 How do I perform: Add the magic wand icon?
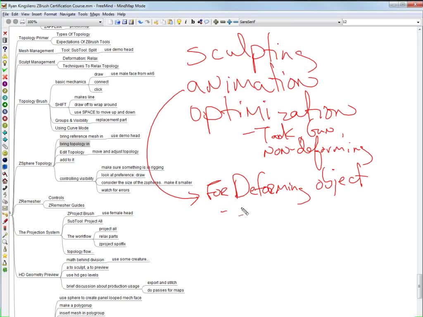tap(5, 235)
